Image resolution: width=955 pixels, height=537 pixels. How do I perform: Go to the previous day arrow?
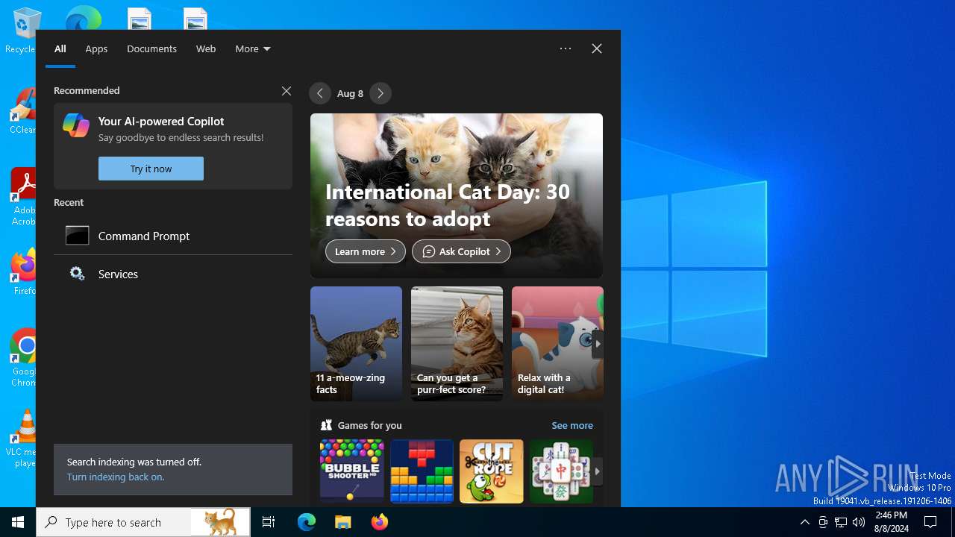(x=320, y=93)
